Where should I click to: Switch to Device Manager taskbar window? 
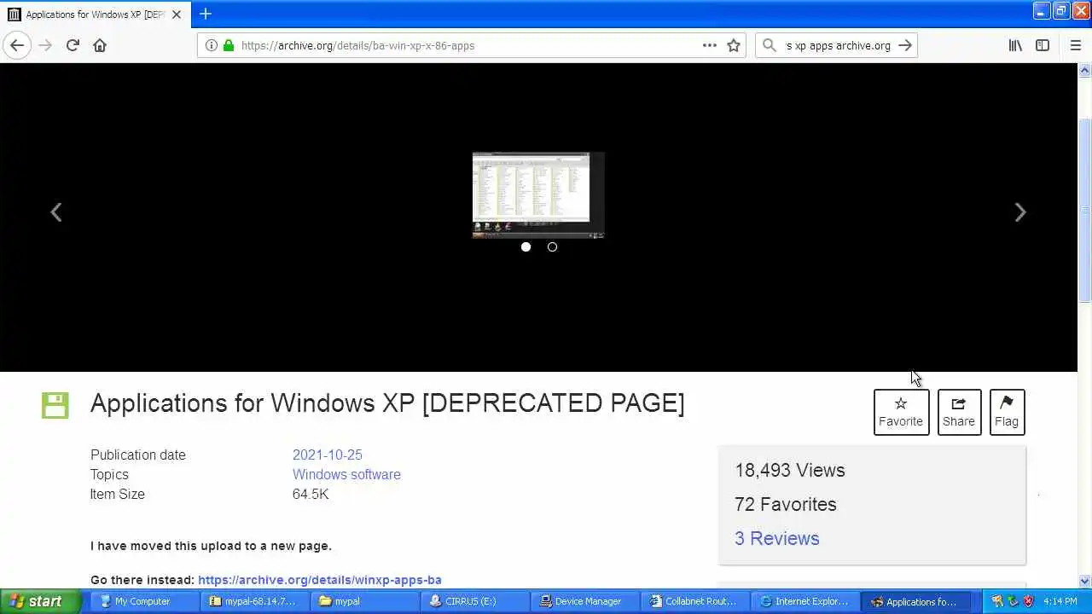584,601
